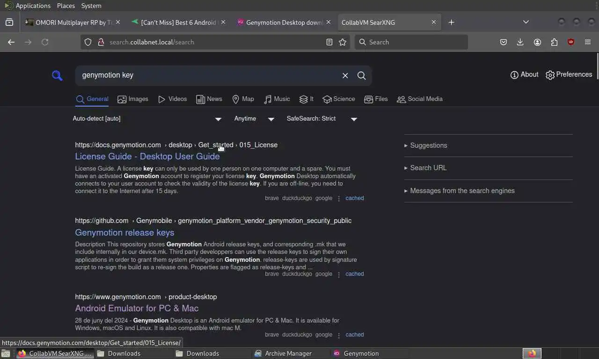Submit search with the magnifier button
599x359 pixels.
tap(361, 76)
